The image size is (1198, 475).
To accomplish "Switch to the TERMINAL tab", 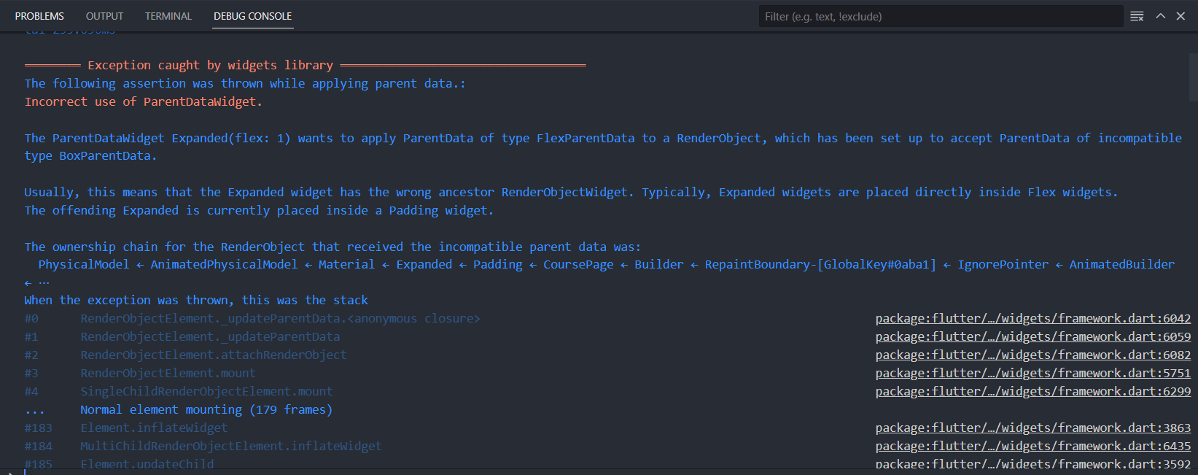I will coord(168,15).
